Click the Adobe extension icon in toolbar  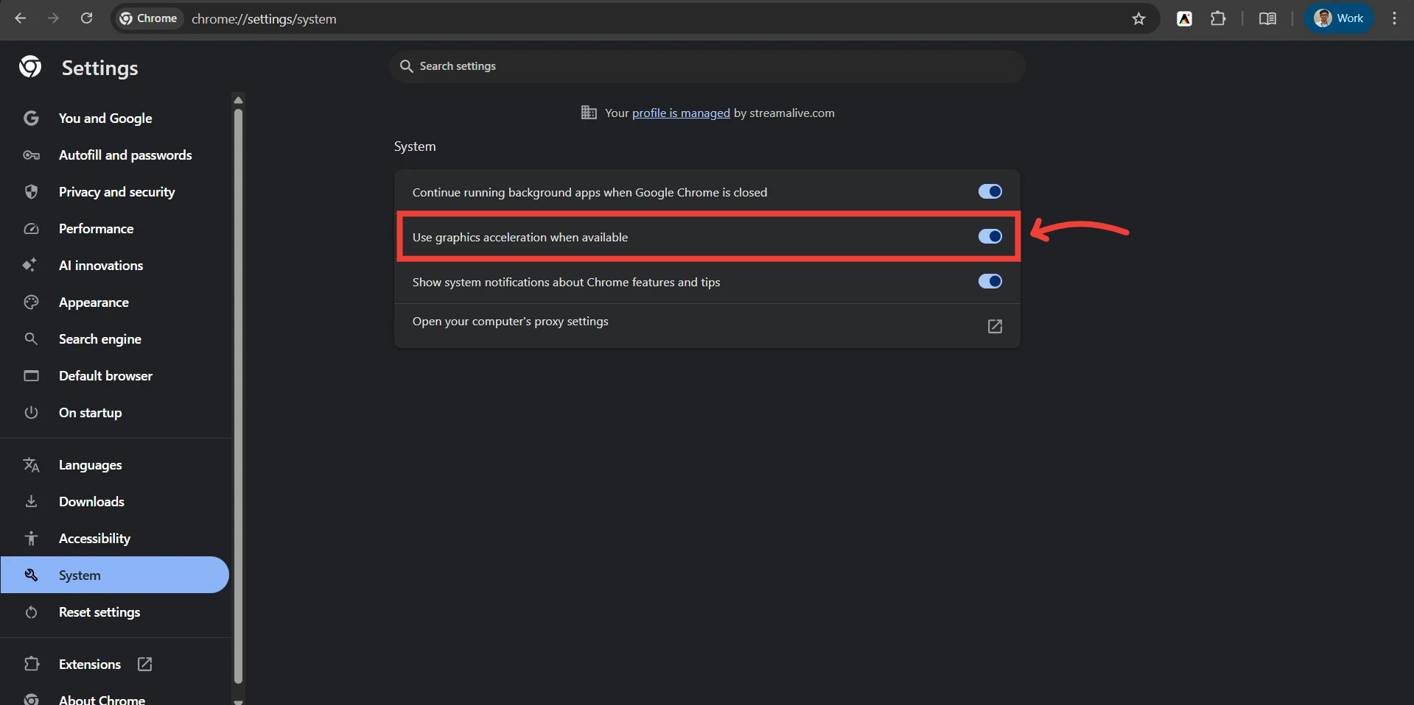[1184, 18]
